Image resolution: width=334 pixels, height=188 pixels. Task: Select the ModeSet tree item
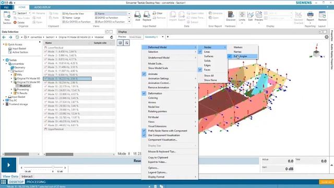click(25, 86)
